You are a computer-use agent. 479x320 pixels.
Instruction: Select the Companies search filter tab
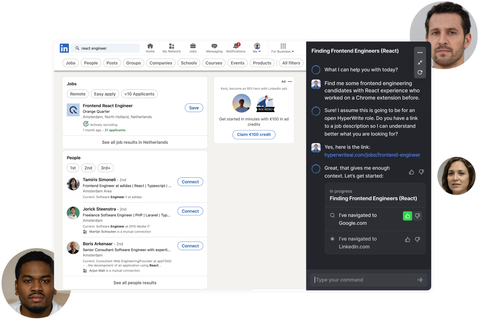pos(161,63)
